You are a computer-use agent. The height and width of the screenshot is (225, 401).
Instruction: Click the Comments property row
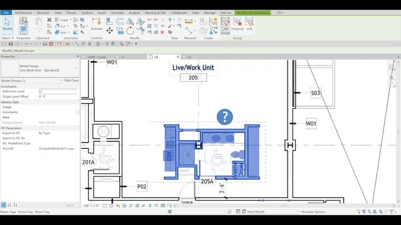pyautogui.click(x=39, y=112)
